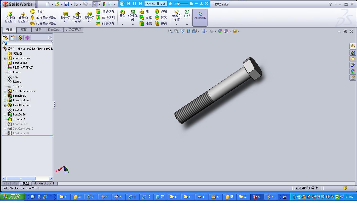Select the Mirror (镜向) tool
Image resolution: width=357 pixels, height=209 pixels.
(161, 24)
